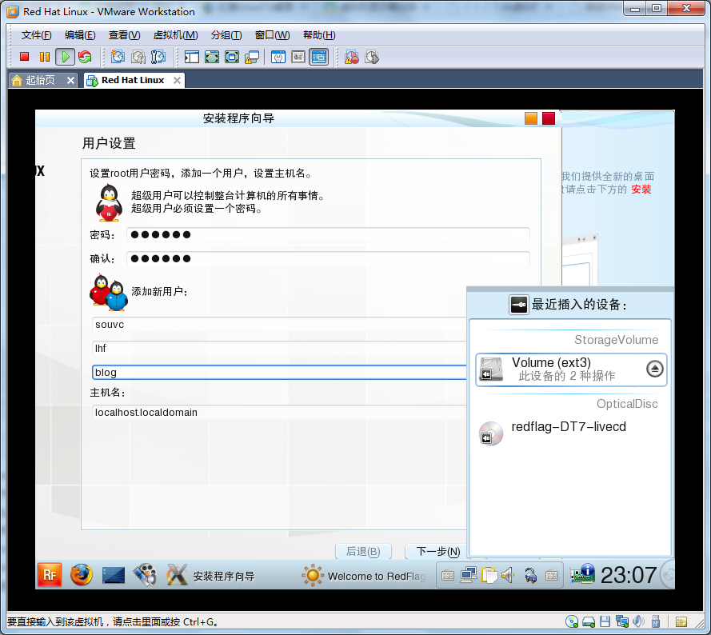
Task: Click the orange Suspend pause icon
Action: pos(45,57)
